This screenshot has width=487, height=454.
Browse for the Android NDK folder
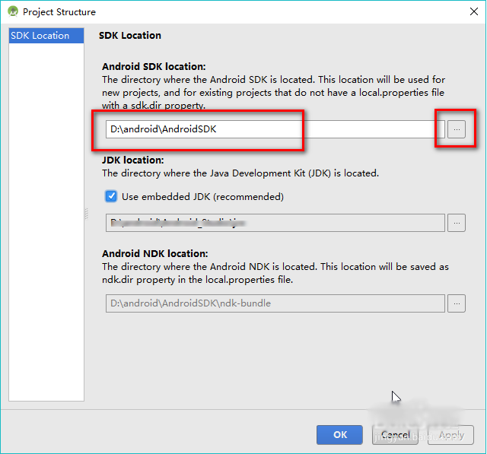[456, 303]
